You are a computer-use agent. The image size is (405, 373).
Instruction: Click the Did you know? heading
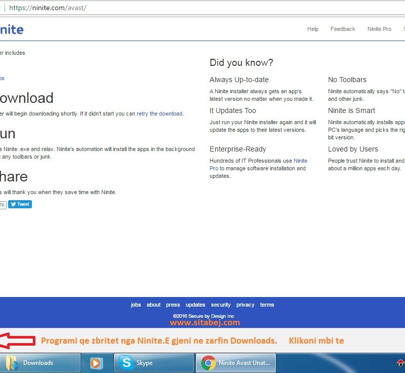click(x=241, y=62)
